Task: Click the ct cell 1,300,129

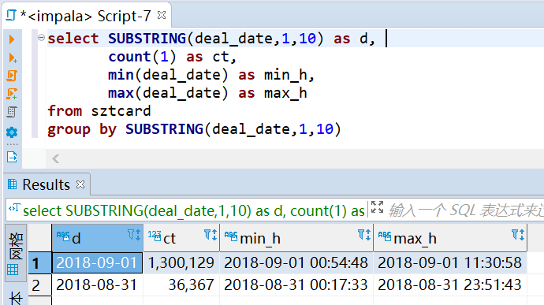Action: click(x=181, y=263)
